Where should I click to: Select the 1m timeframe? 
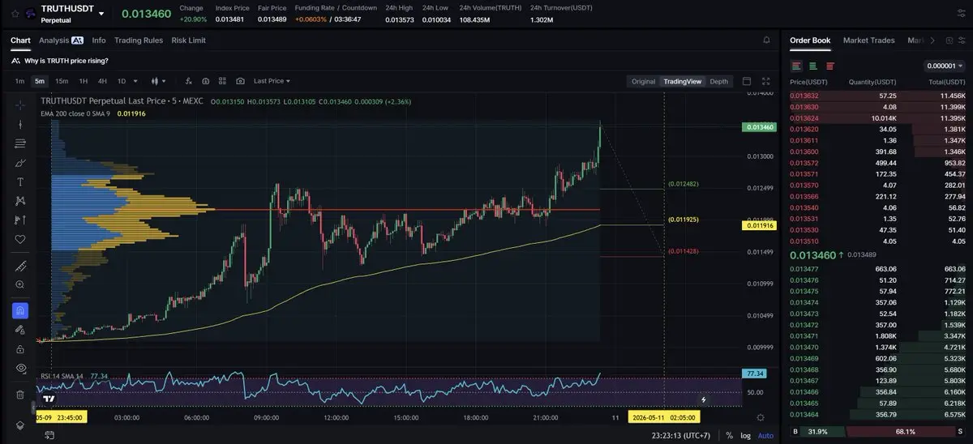[19, 81]
